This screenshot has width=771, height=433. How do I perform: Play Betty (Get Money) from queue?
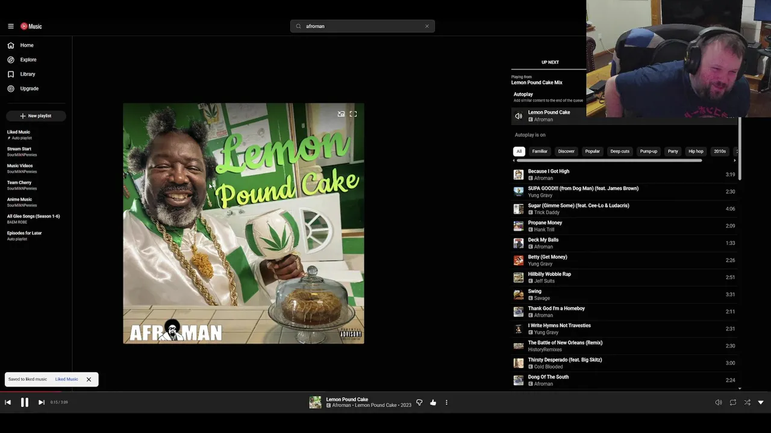point(624,260)
